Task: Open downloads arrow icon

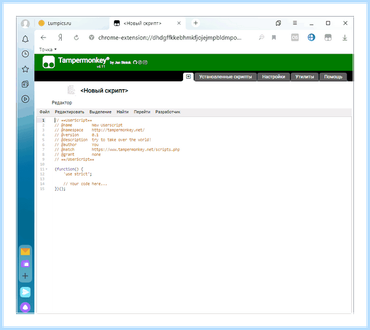Action: click(345, 38)
